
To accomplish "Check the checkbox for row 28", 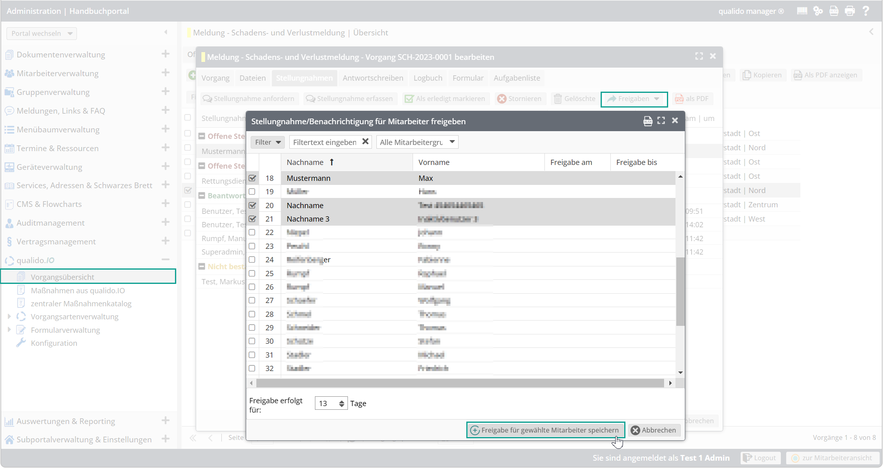I will [252, 314].
